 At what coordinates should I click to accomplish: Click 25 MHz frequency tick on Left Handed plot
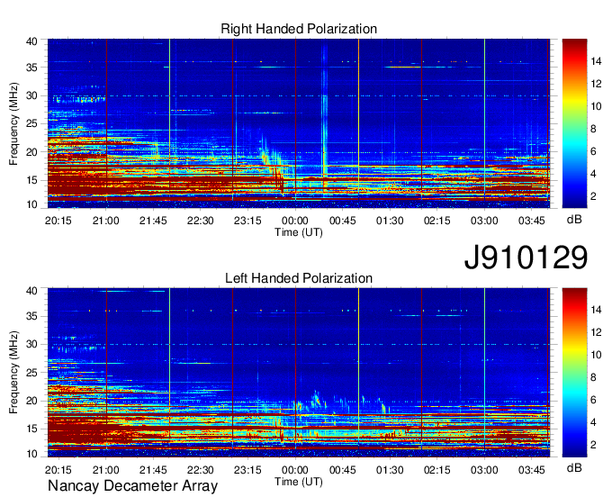[31, 373]
